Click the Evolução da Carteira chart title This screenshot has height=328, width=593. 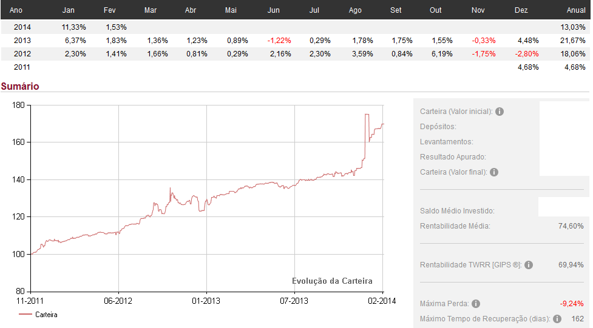[x=332, y=281]
